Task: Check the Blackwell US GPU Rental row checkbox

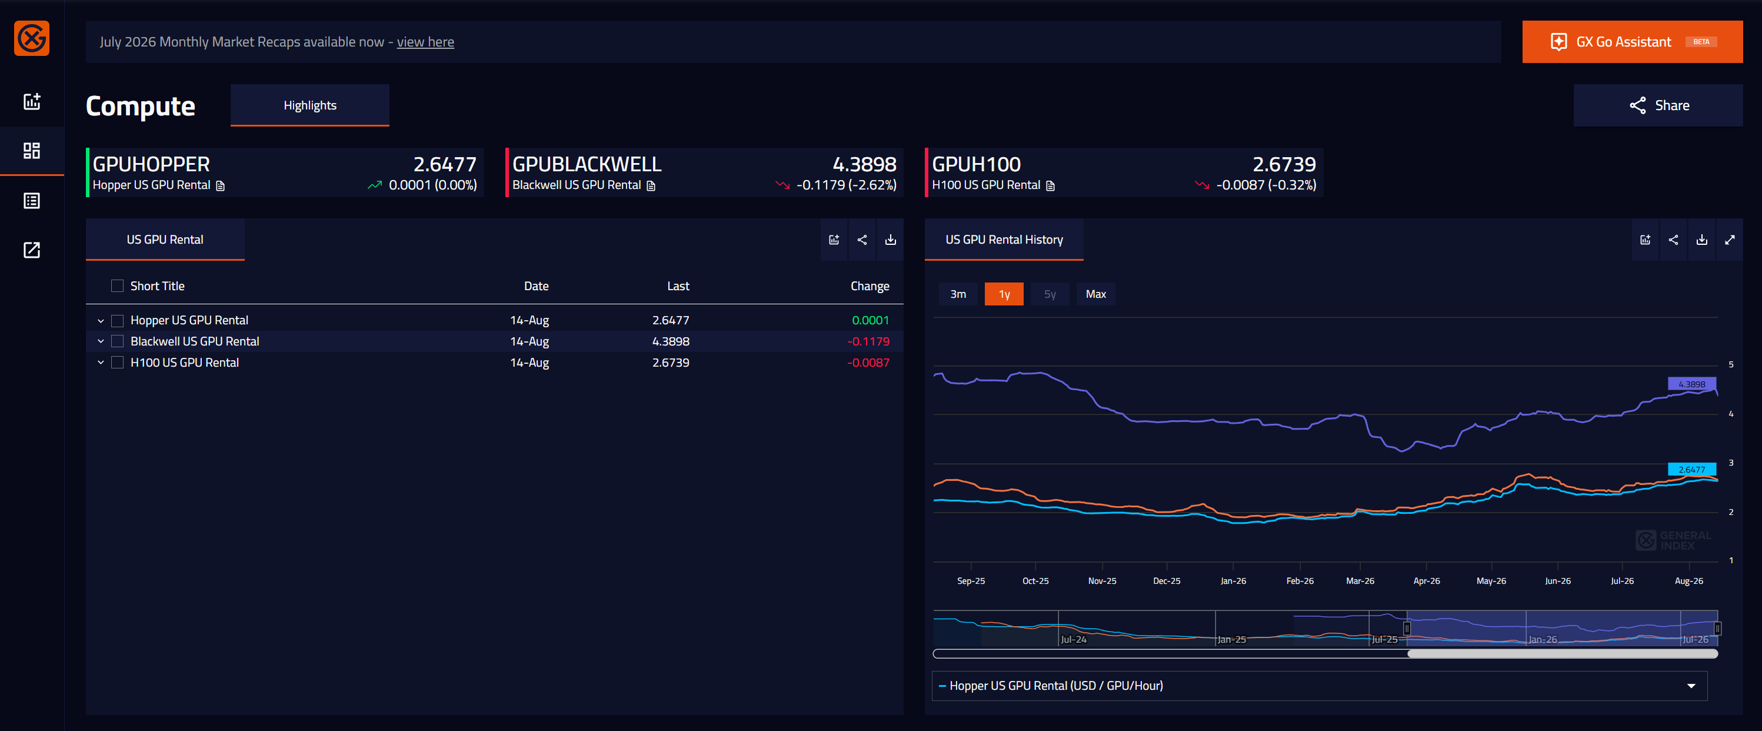Action: pyautogui.click(x=118, y=341)
